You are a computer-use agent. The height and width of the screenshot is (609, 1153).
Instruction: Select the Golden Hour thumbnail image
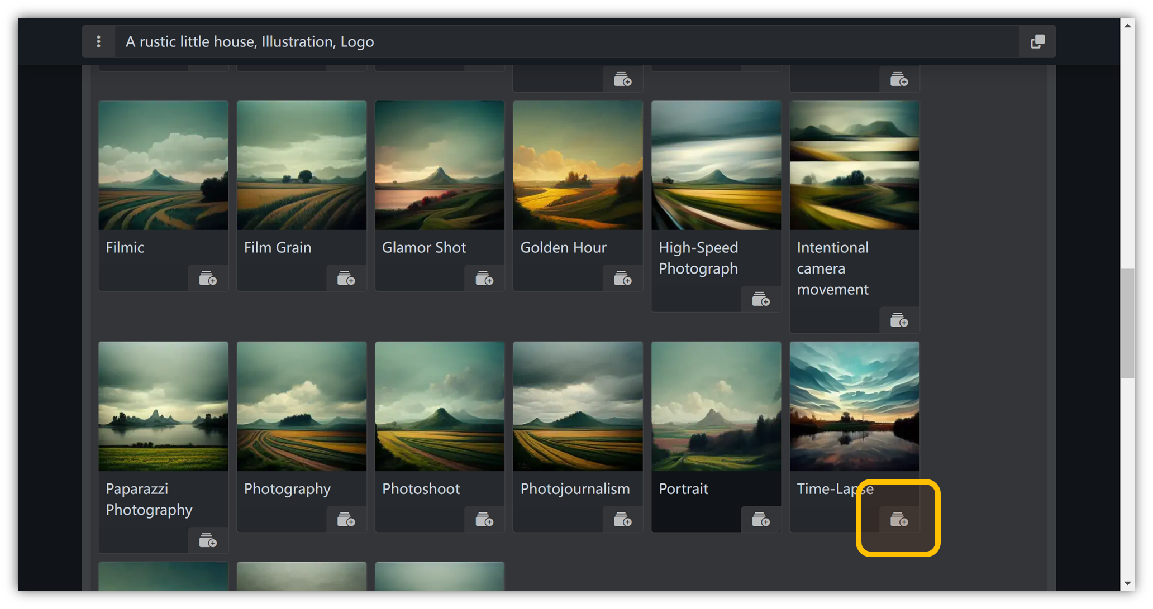pos(578,165)
